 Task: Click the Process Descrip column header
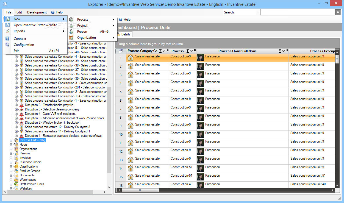click(312, 51)
